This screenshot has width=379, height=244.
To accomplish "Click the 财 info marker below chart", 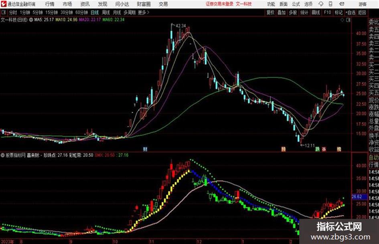I will (x=145, y=149).
